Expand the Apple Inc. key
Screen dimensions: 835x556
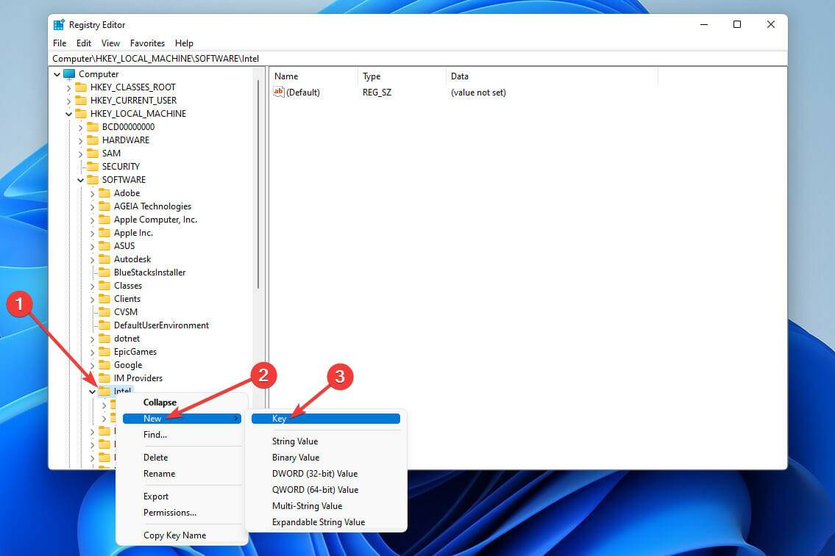[90, 232]
